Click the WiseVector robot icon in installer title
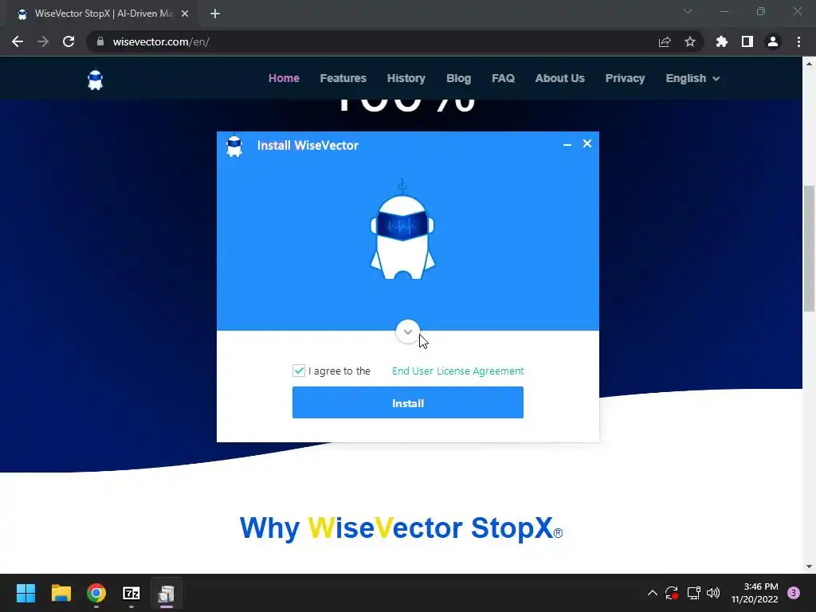The width and height of the screenshot is (816, 612). tap(234, 146)
